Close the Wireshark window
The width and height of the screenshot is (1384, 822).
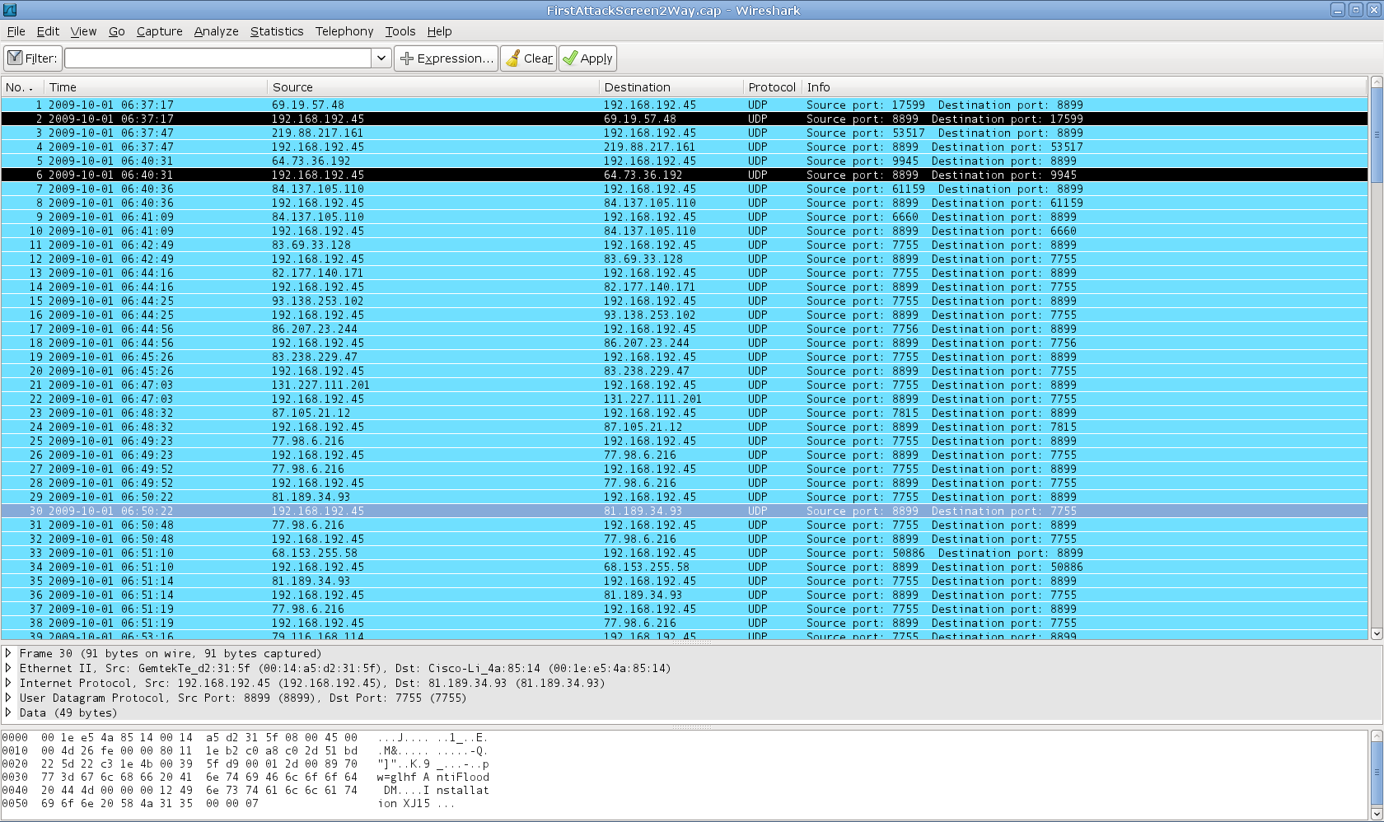tap(1372, 10)
